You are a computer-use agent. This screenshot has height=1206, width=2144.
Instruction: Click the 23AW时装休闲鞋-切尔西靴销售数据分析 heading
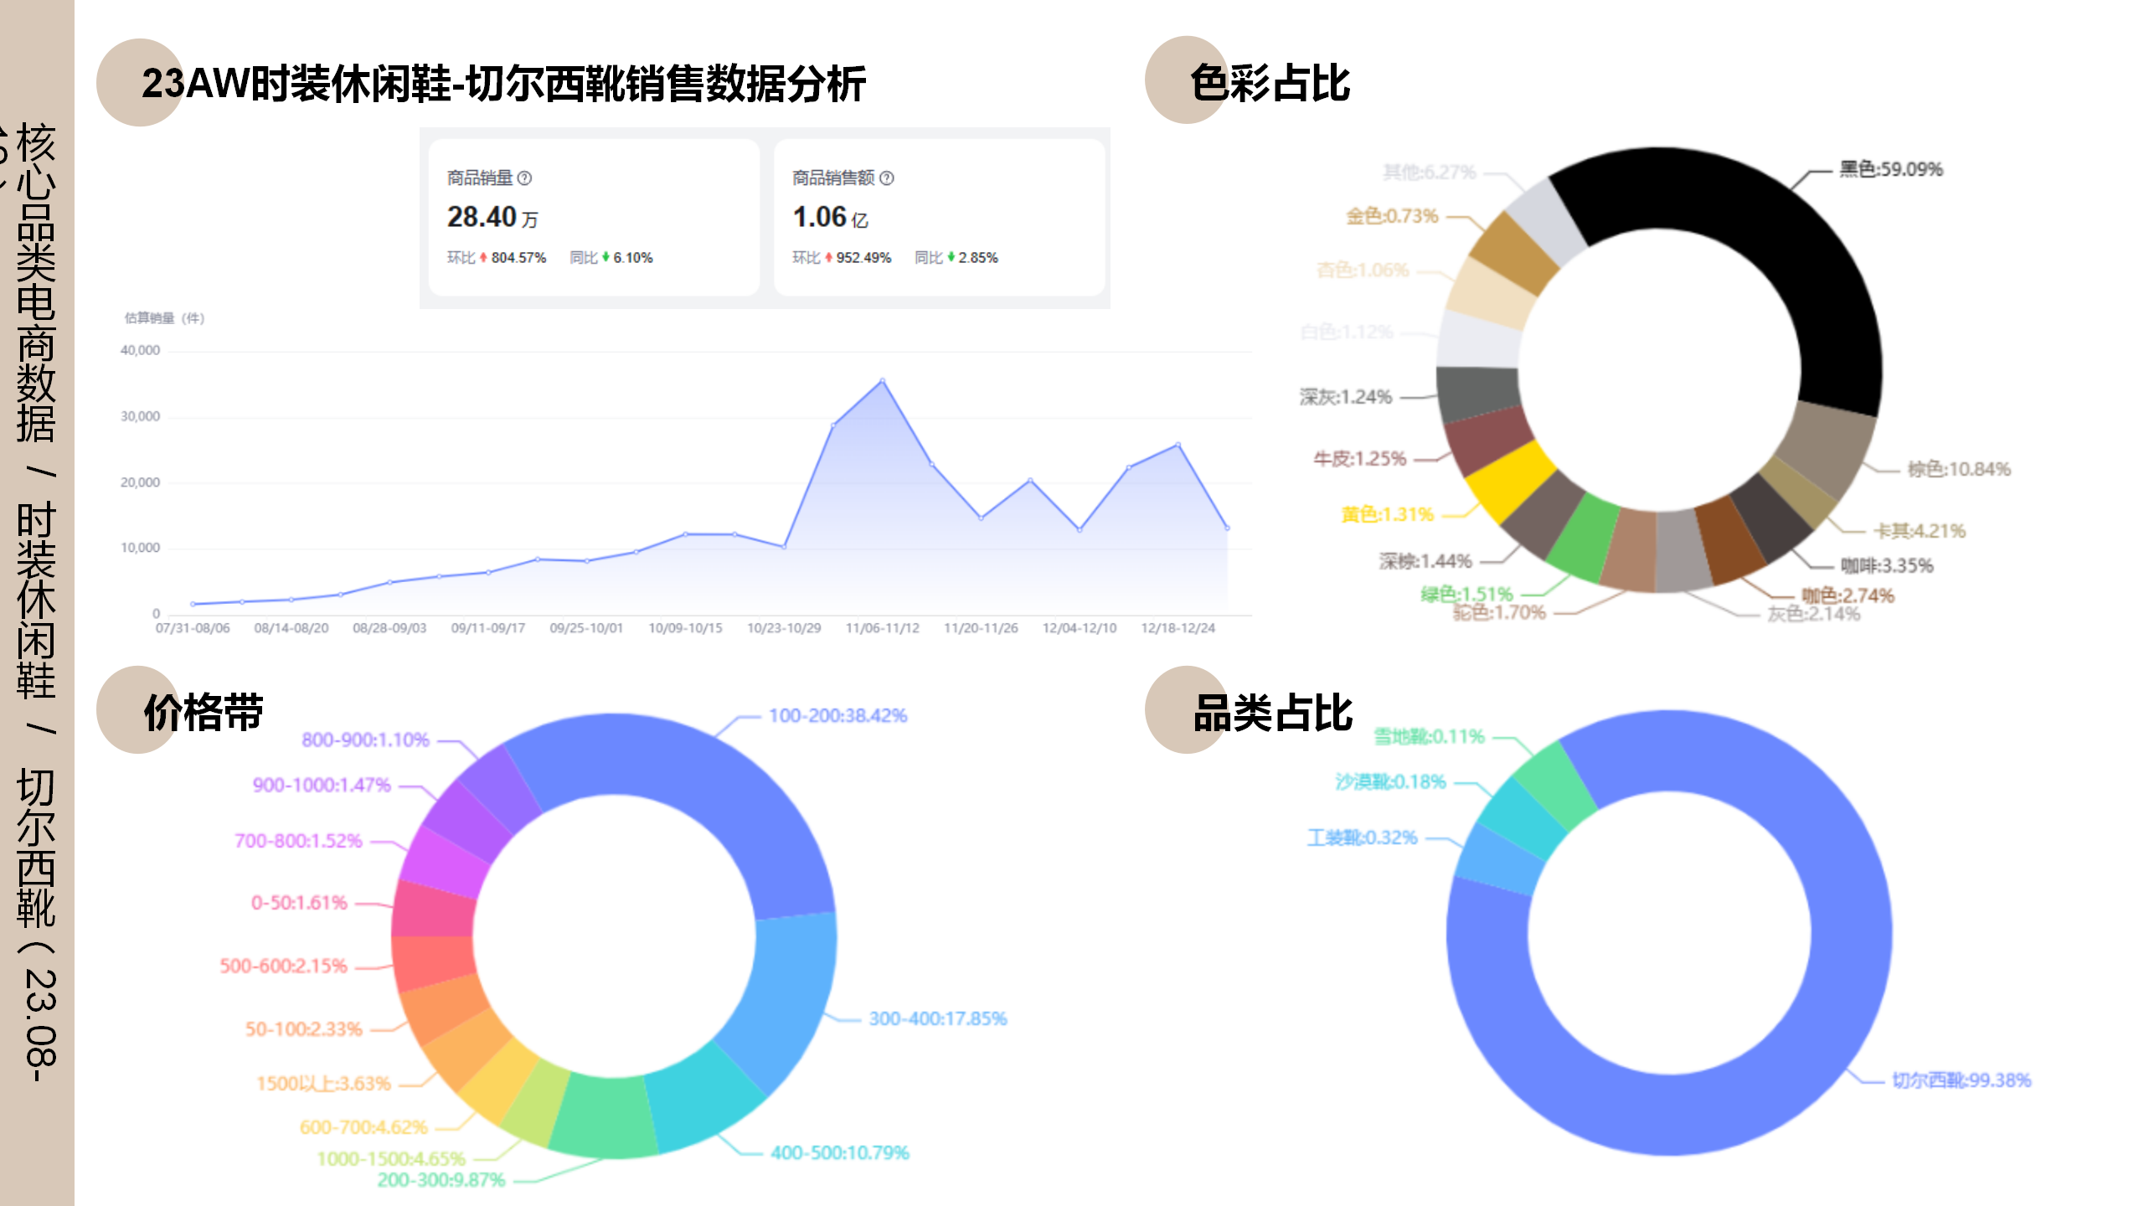[503, 83]
